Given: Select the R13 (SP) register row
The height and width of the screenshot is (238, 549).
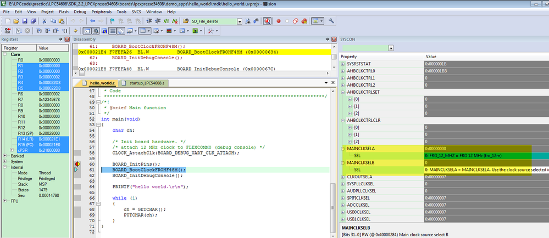Looking at the screenshot, I should pyautogui.click(x=26, y=133).
